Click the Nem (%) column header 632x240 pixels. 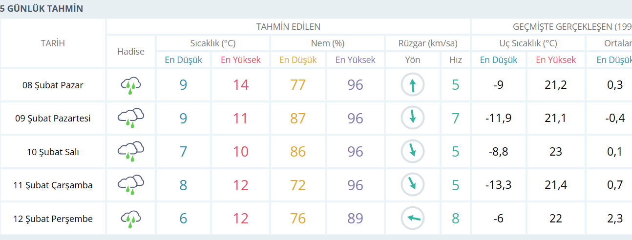pyautogui.click(x=328, y=43)
